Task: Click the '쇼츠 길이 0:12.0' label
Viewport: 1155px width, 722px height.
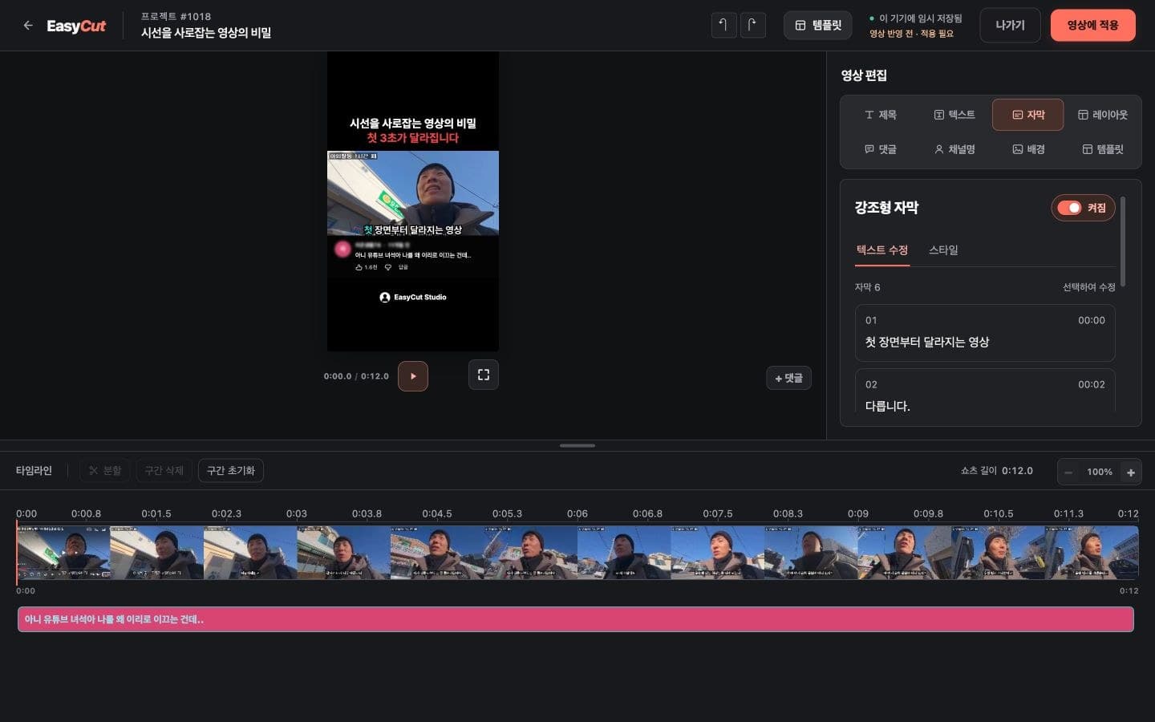Action: (x=997, y=471)
